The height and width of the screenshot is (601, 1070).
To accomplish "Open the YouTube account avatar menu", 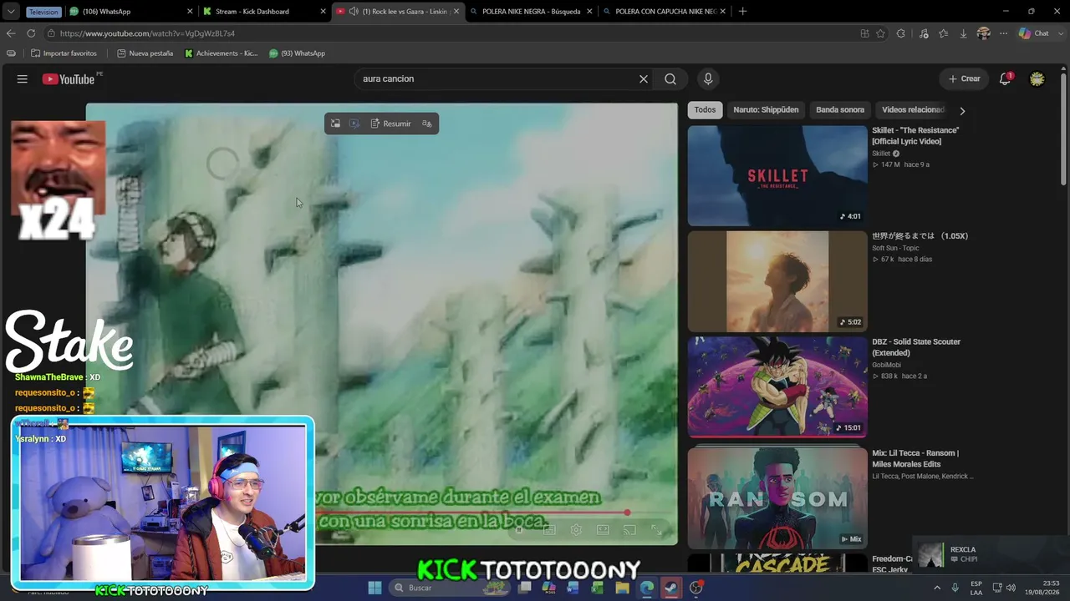I will (1037, 78).
